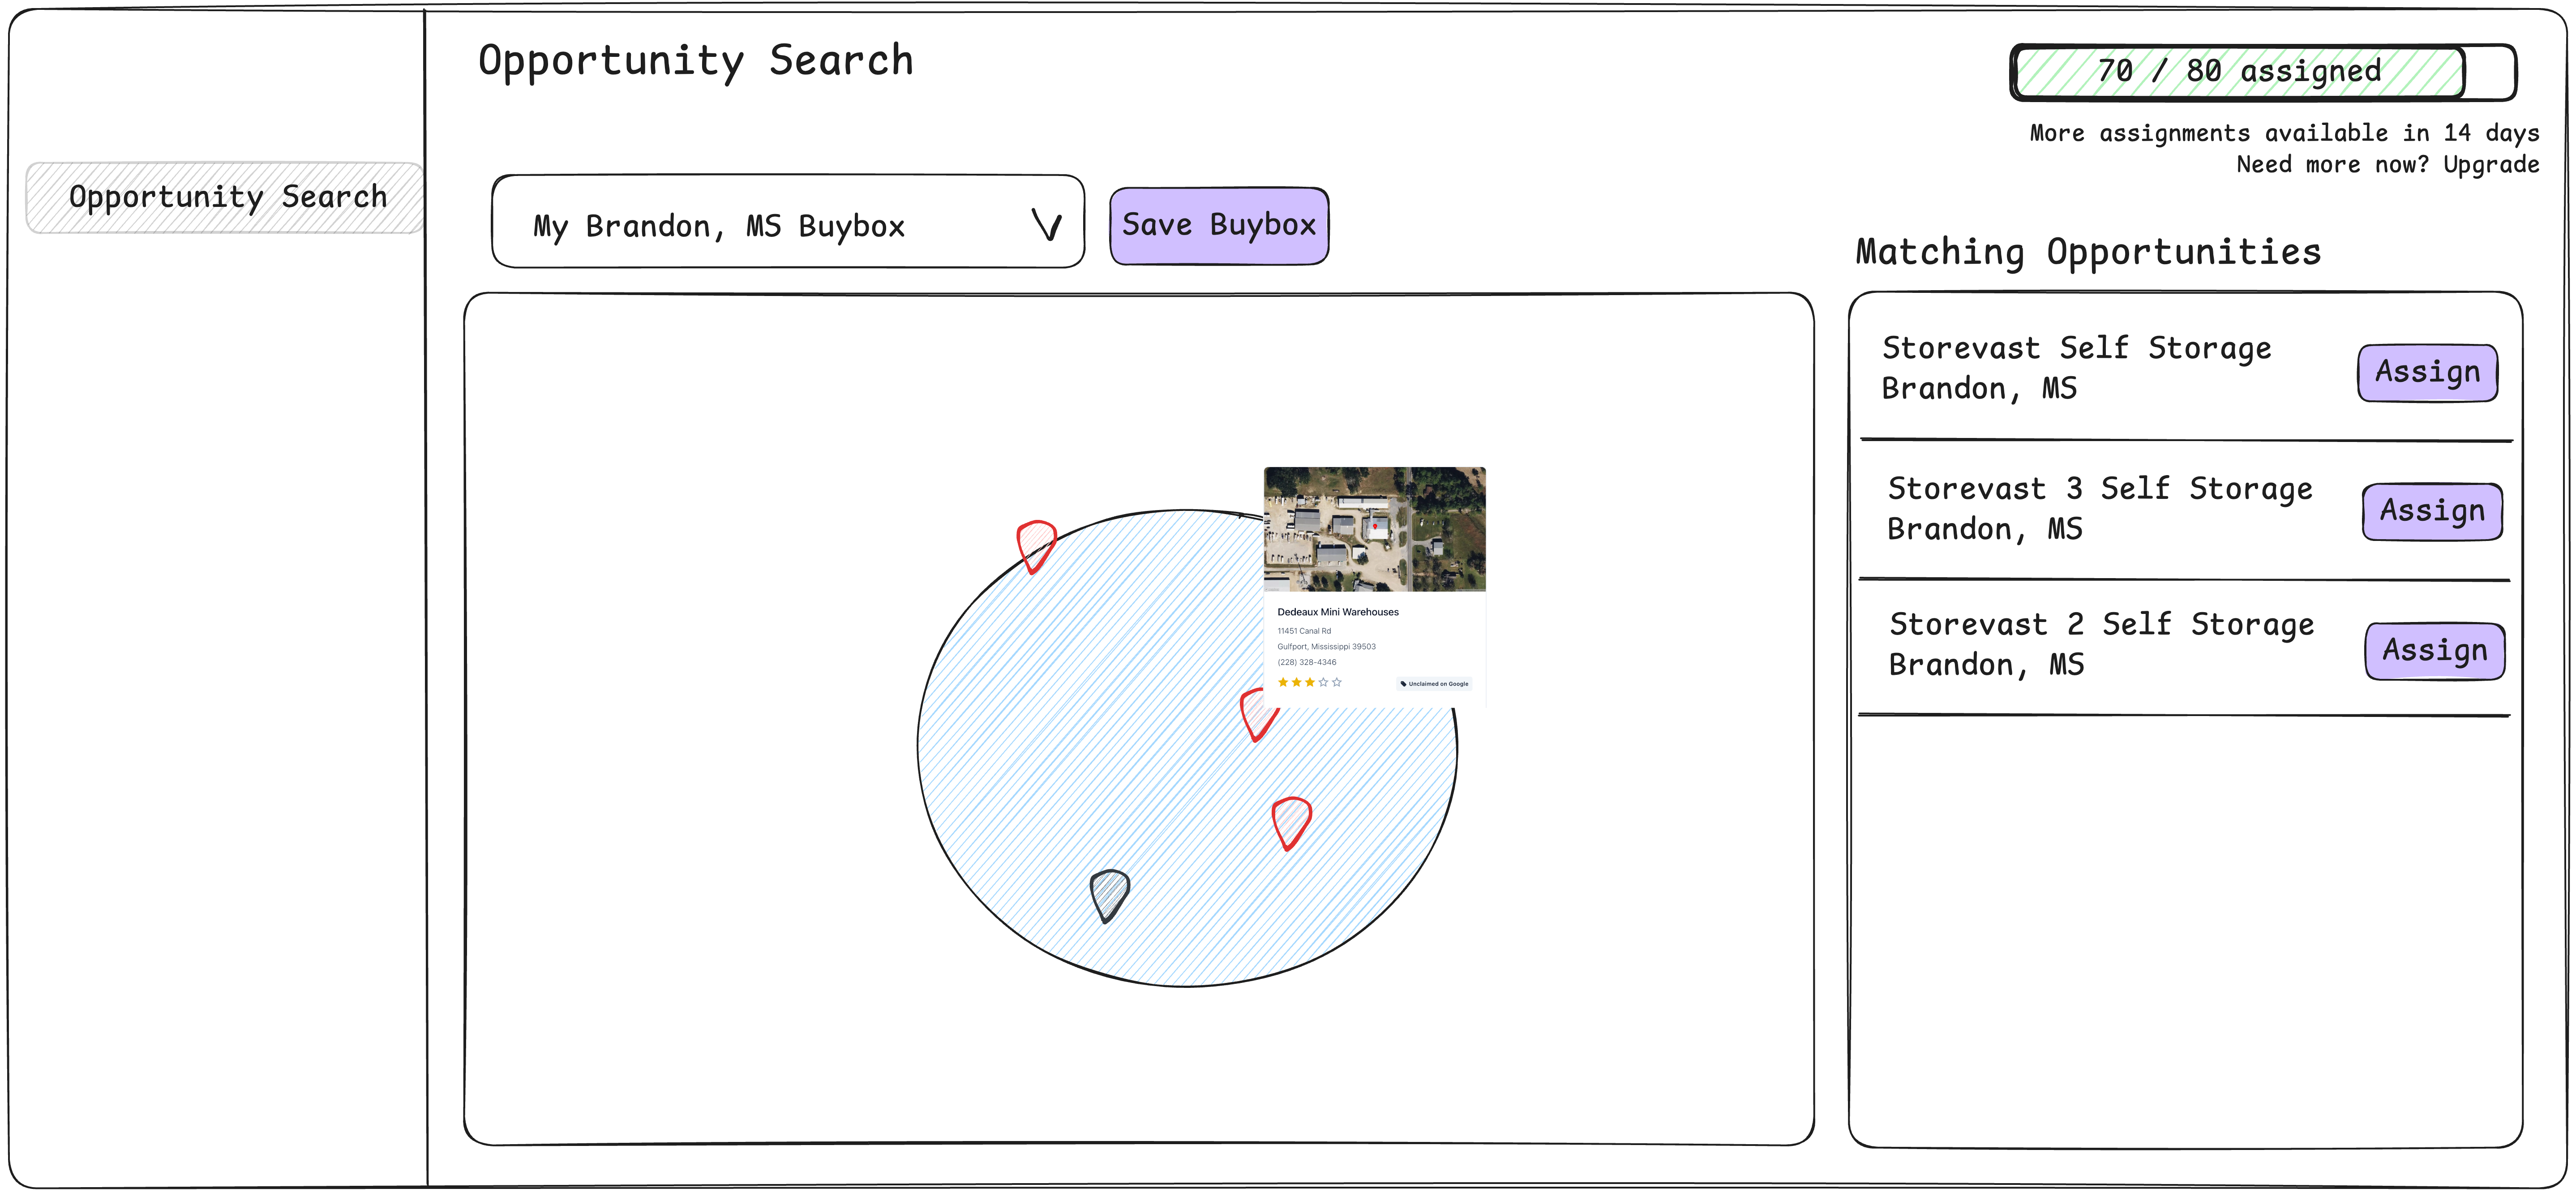Follow the Upgrade link

[x=2491, y=165]
